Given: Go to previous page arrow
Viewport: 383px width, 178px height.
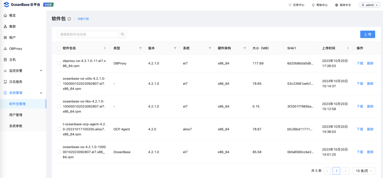Looking at the screenshot, I should click(327, 171).
